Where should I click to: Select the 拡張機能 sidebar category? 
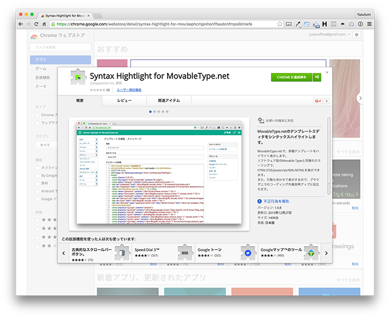pos(42,77)
